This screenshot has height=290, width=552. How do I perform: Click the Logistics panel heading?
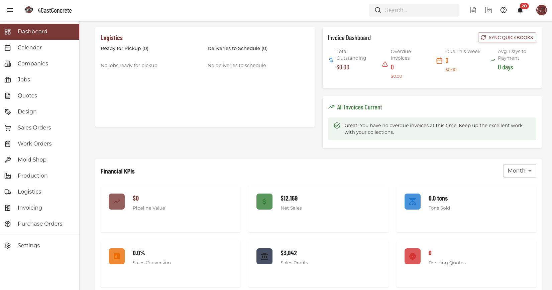pos(112,38)
